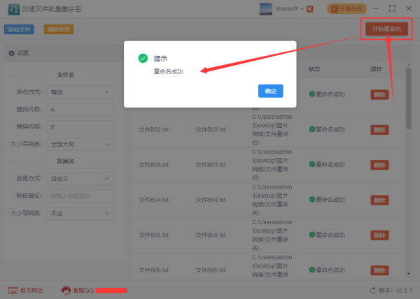Click the user avatar thumbnail
Screen dimensions: 420x299
[x=266, y=9]
